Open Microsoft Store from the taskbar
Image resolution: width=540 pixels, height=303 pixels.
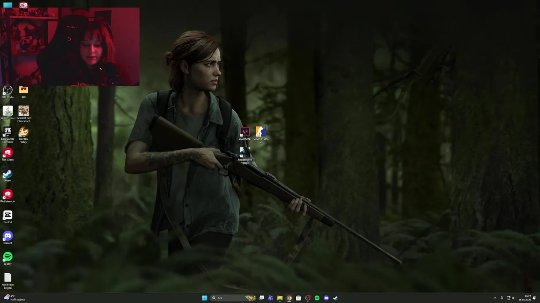[298, 298]
